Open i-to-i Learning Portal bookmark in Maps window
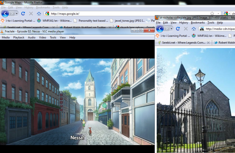 point(18,21)
